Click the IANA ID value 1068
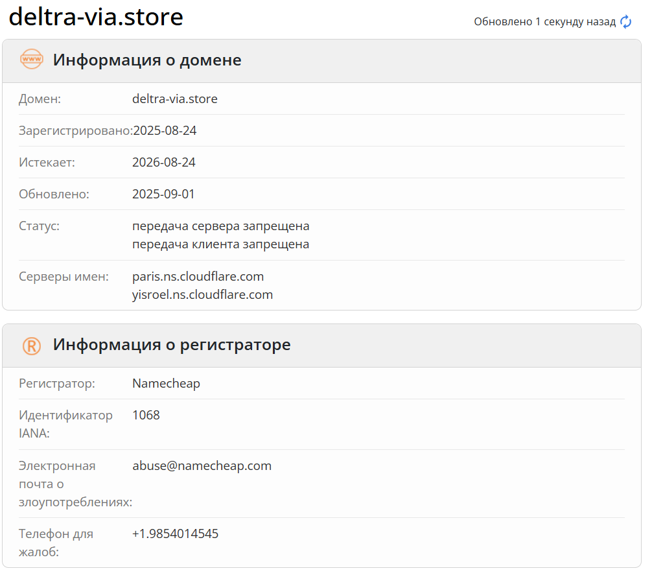652x575 pixels. (146, 416)
